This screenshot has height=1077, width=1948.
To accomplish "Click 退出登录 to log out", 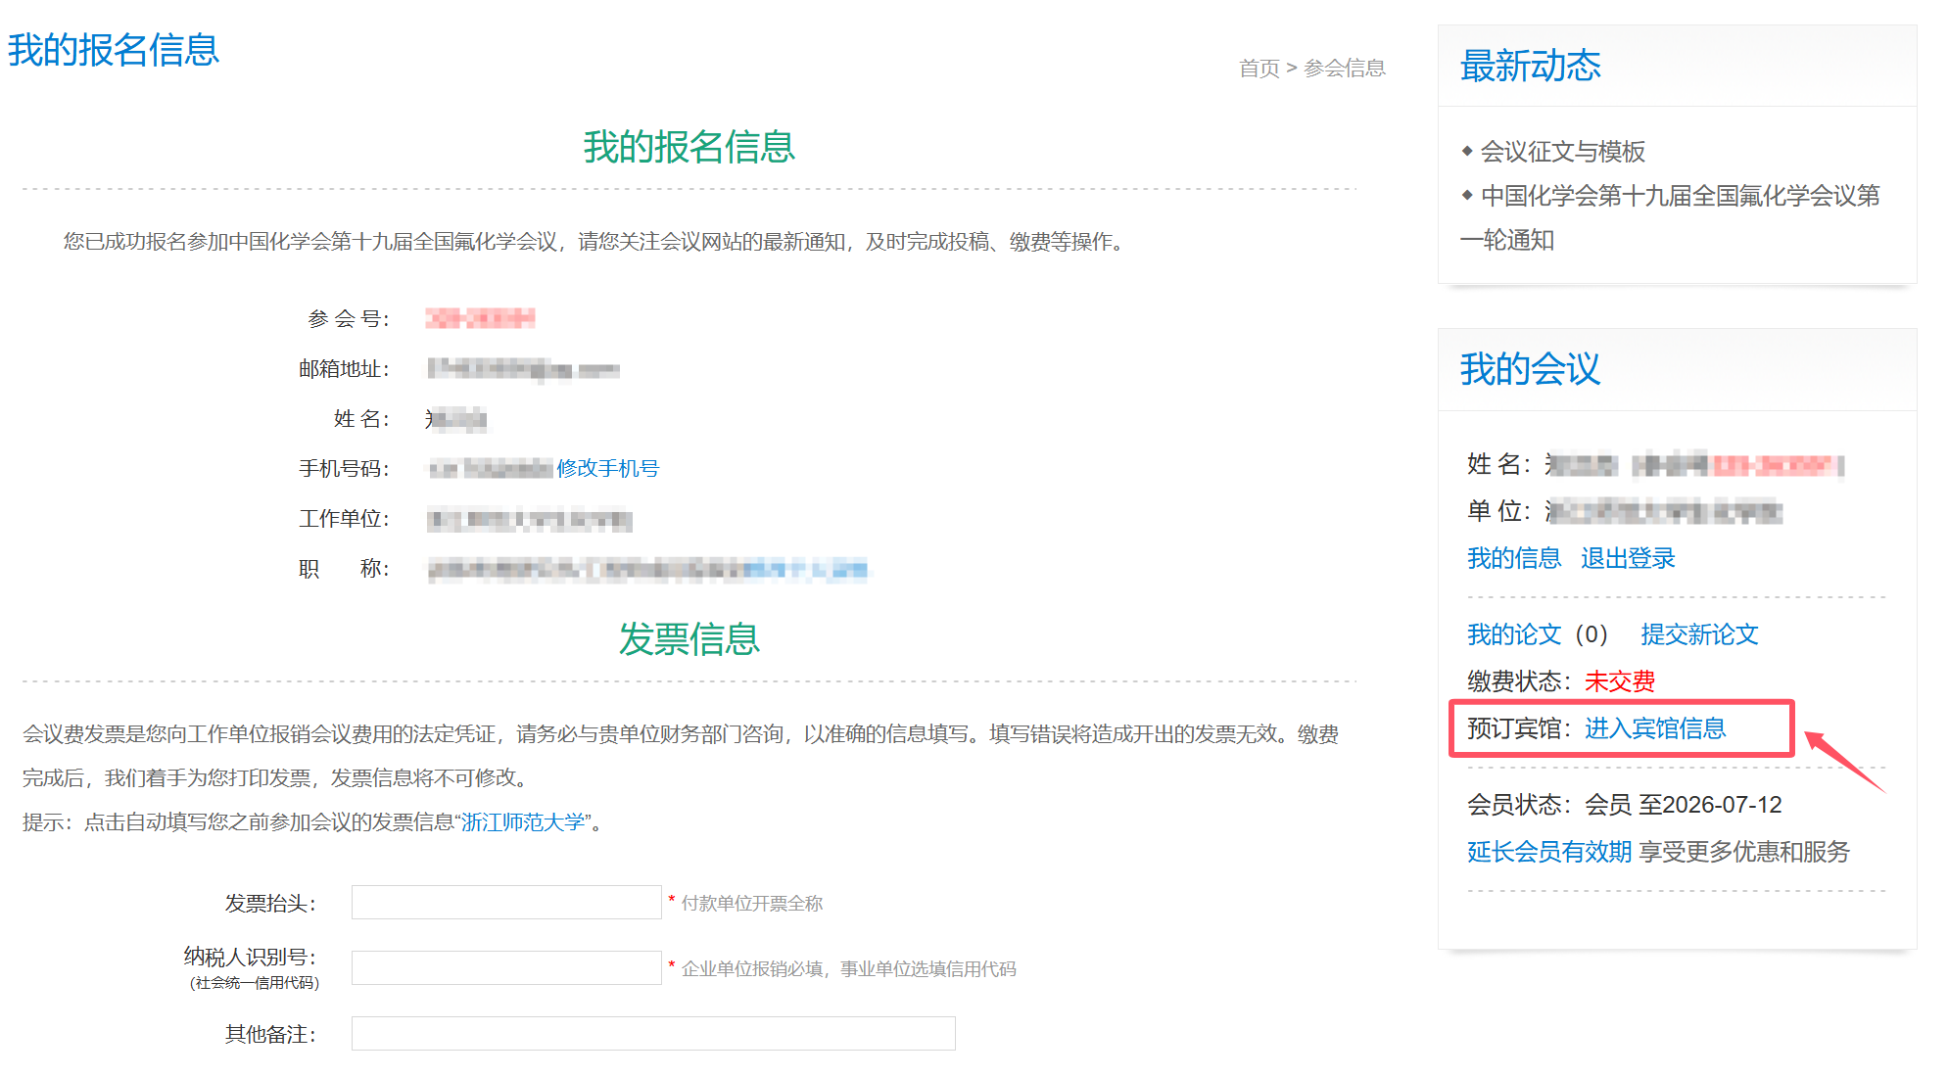I will 1627,558.
